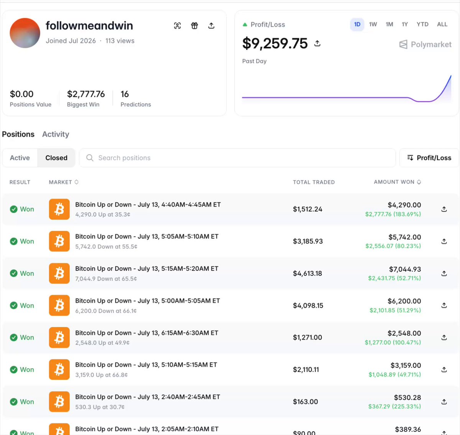460x435 pixels.
Task: Show Closed positions
Action: coord(56,158)
